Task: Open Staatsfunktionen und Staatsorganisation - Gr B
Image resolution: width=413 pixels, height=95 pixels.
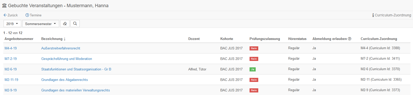Action: click(76, 69)
